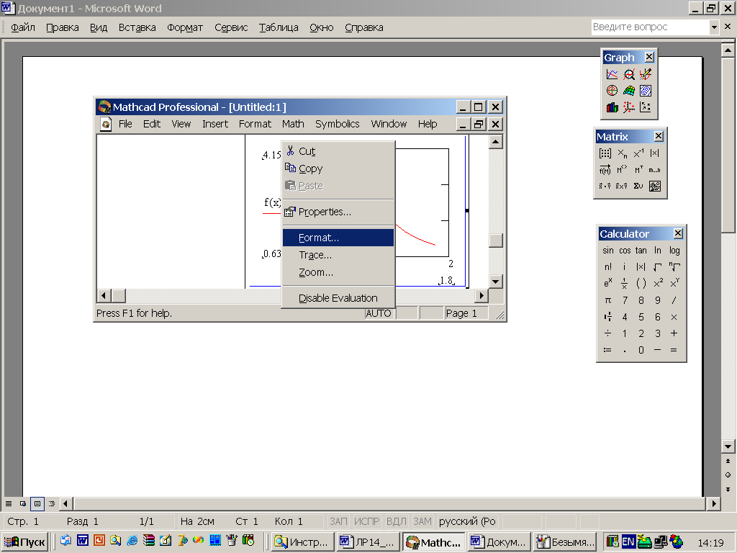Insert Polar Plot from Graph palette
The height and width of the screenshot is (553, 737).
(612, 91)
